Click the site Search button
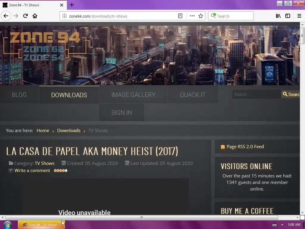Screen dimensions: 305x229 pos(291,95)
